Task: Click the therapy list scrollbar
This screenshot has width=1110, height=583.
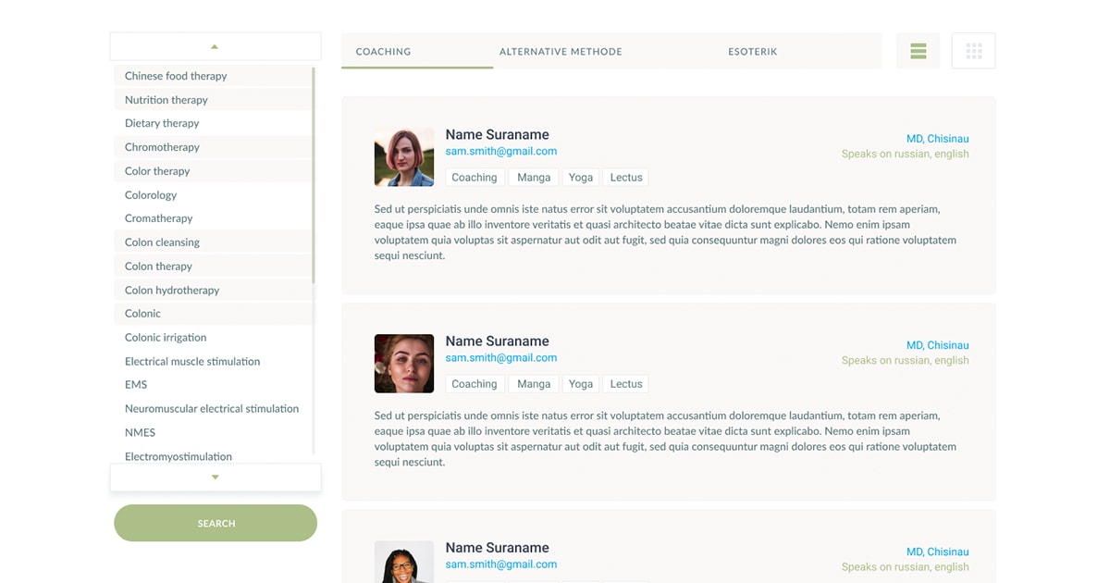Action: point(314,176)
